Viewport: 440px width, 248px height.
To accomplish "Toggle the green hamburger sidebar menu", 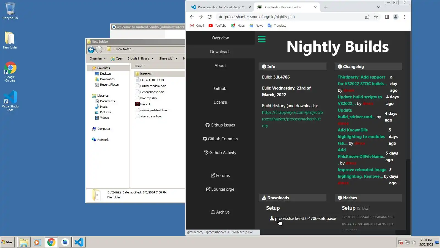I will click(262, 39).
